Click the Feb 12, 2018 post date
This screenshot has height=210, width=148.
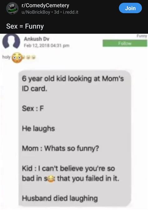47,46
